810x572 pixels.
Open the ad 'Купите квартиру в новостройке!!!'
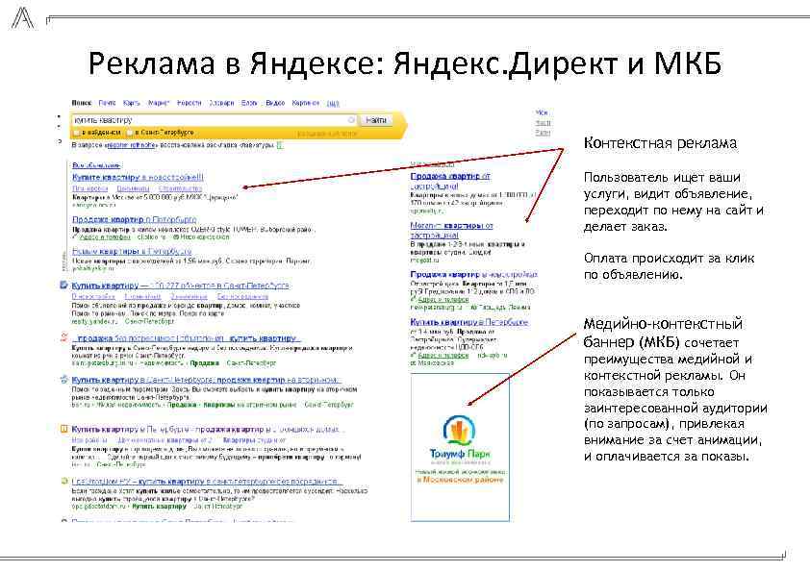point(138,177)
